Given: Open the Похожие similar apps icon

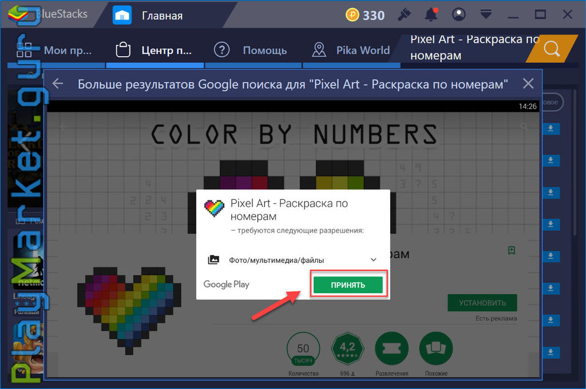Looking at the screenshot, I should pos(435,348).
